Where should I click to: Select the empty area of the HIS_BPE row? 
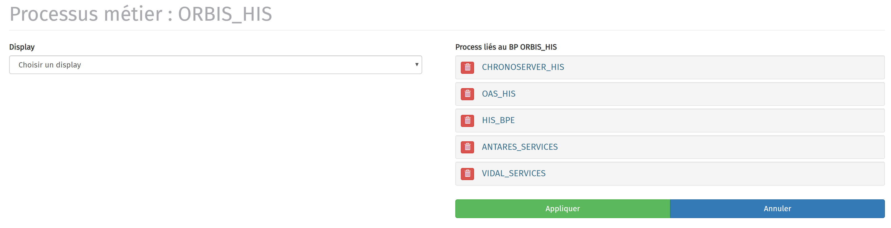click(699, 120)
